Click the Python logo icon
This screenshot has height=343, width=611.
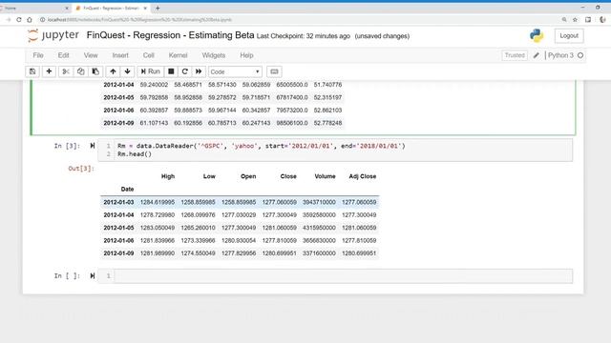coord(537,35)
